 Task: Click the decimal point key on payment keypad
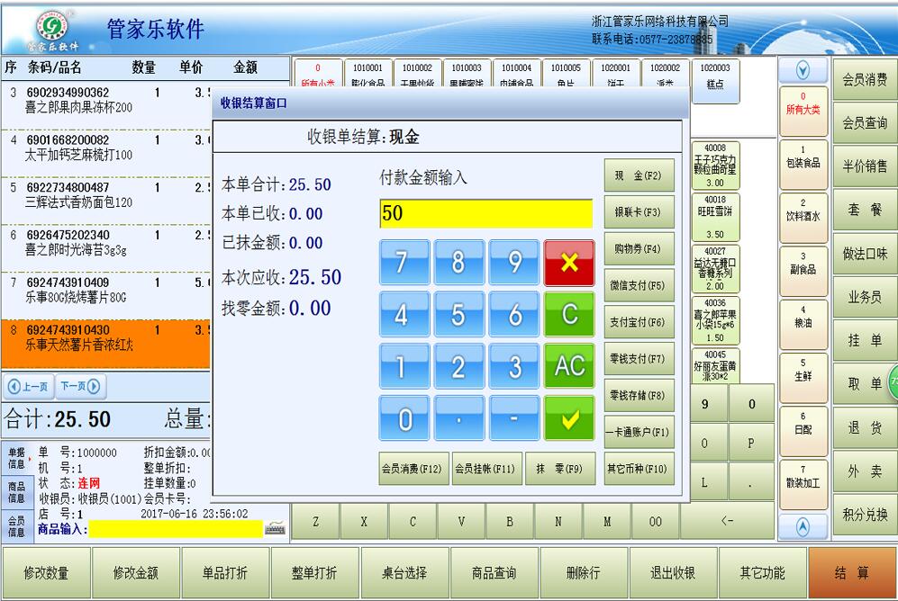[x=458, y=418]
